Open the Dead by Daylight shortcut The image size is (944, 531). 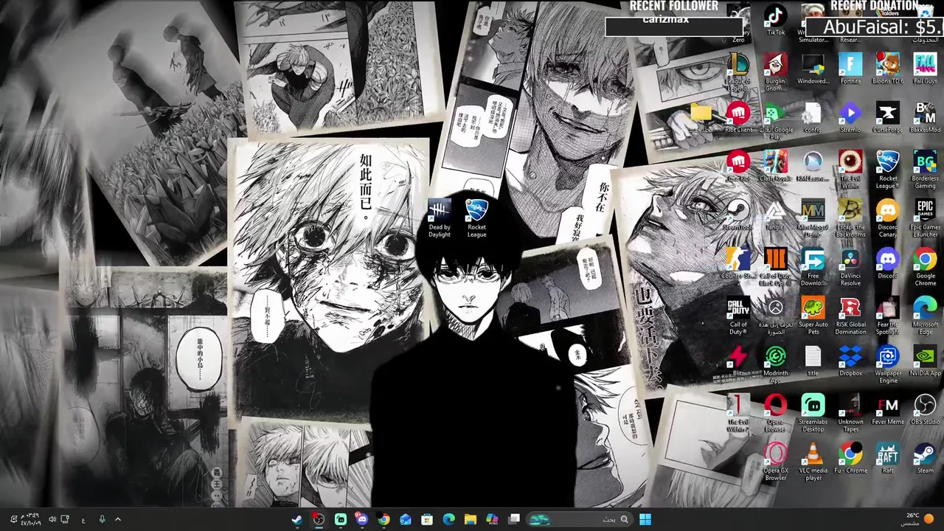click(x=439, y=218)
